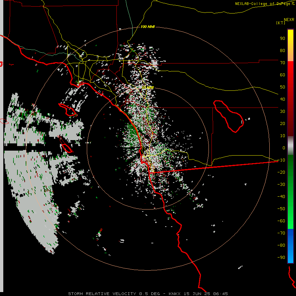Click the -90 value on velocity scale
296x296 pixels.
pos(281,258)
